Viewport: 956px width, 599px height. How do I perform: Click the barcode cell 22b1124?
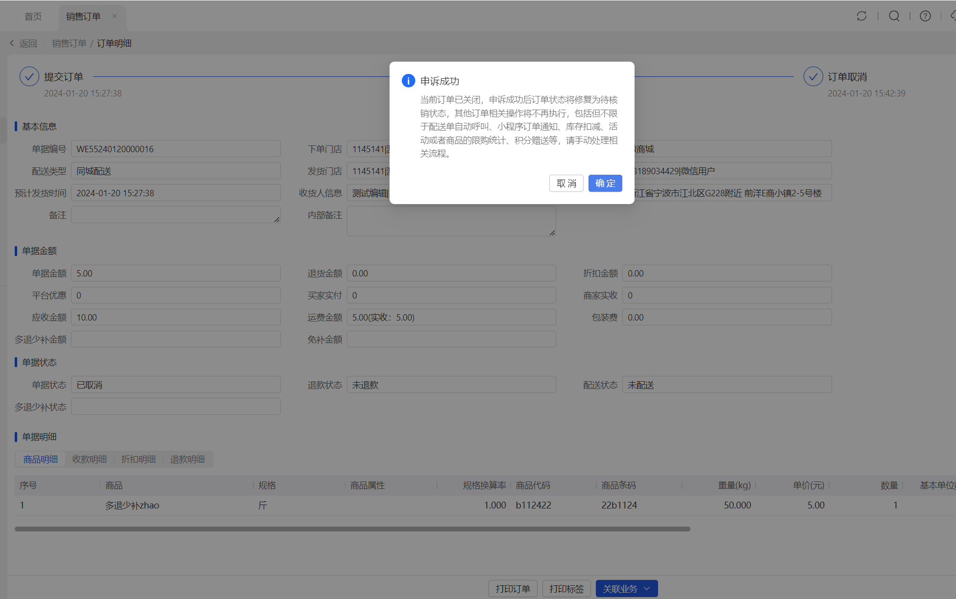(x=619, y=505)
